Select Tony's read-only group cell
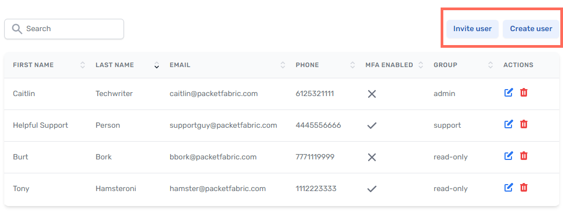The height and width of the screenshot is (212, 563). pyautogui.click(x=451, y=188)
